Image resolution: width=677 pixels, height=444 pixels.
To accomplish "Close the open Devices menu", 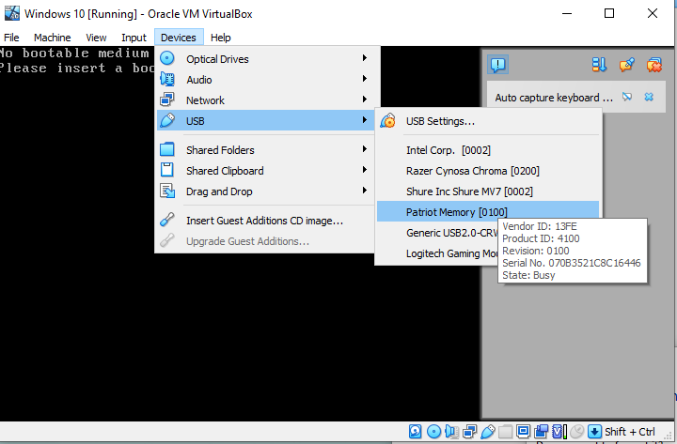I will pos(179,38).
